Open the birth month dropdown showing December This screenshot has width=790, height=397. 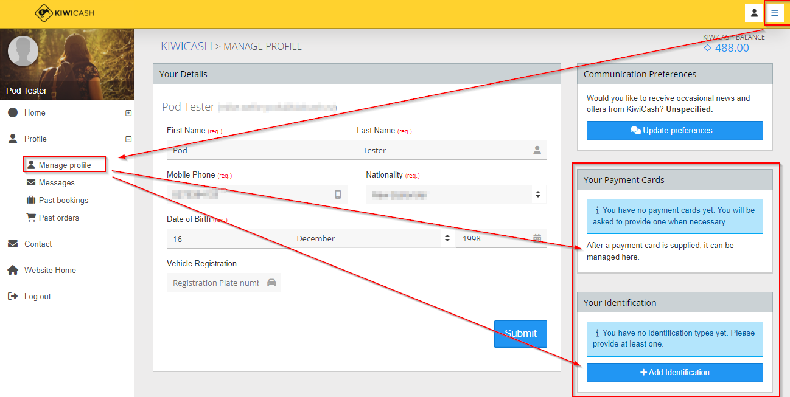pyautogui.click(x=373, y=239)
